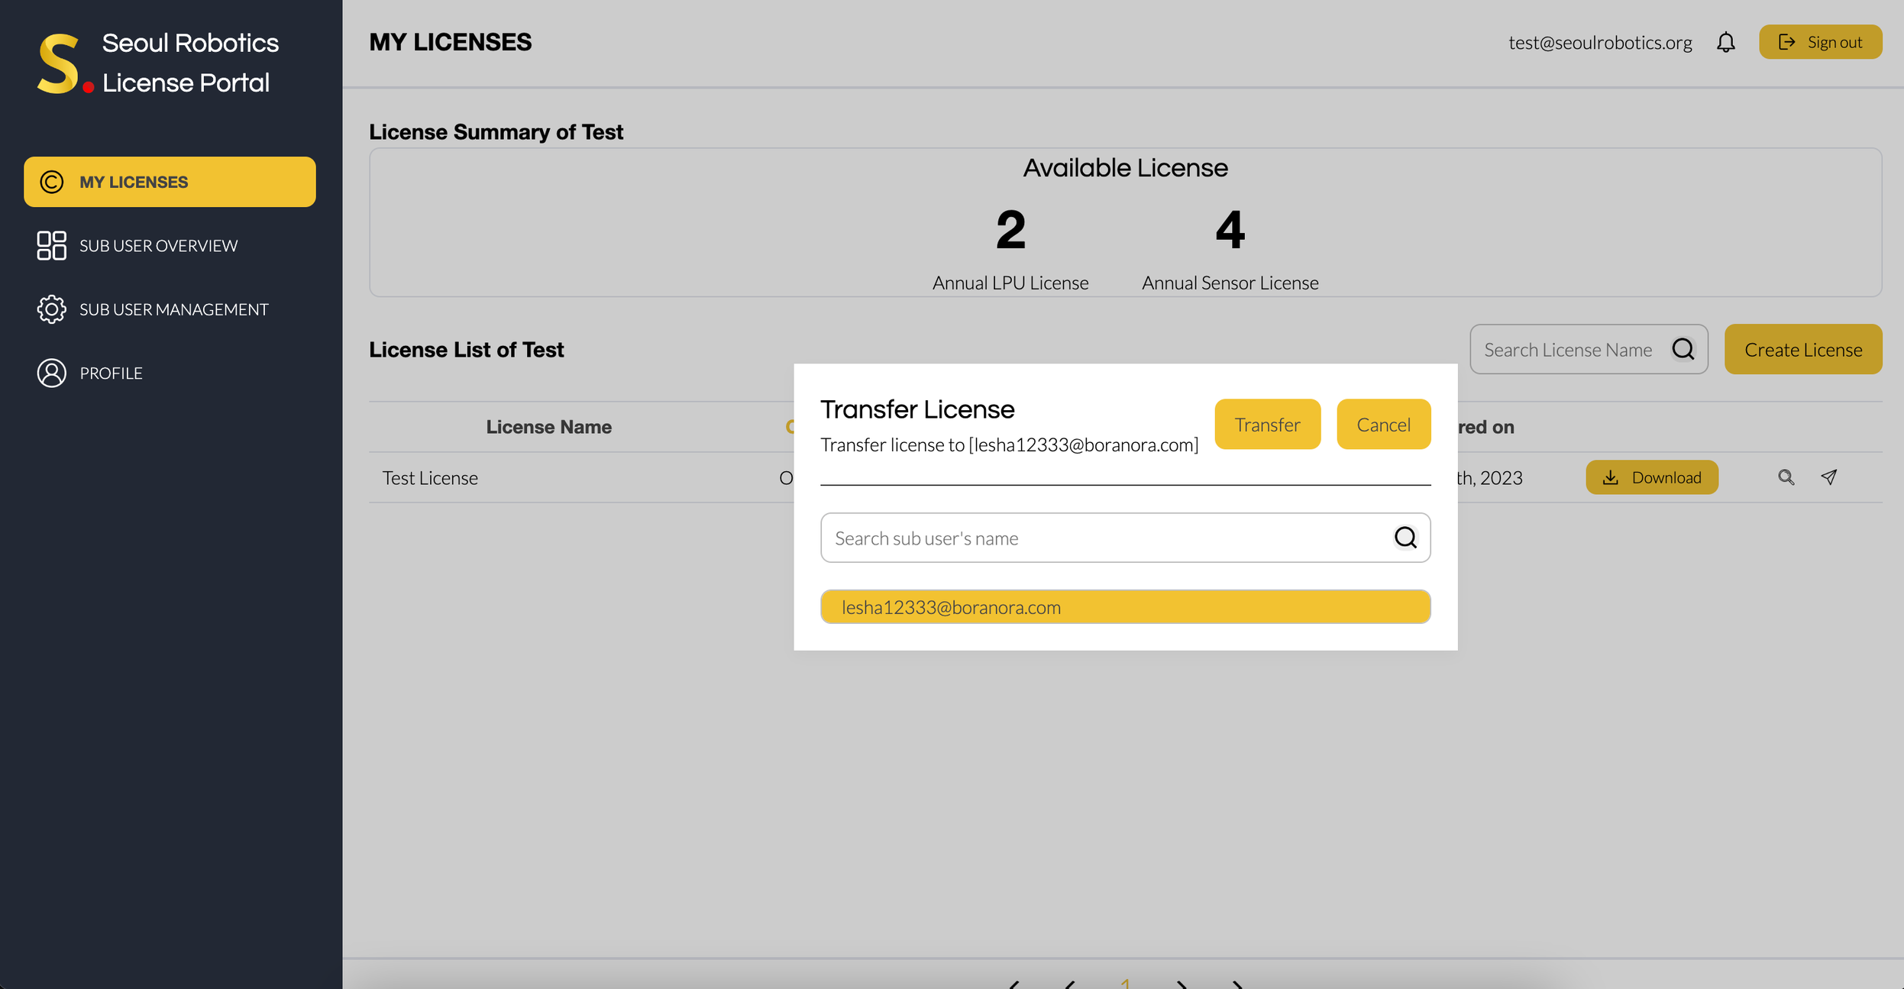
Task: Focus the Search sub user's name field
Action: pos(1125,538)
